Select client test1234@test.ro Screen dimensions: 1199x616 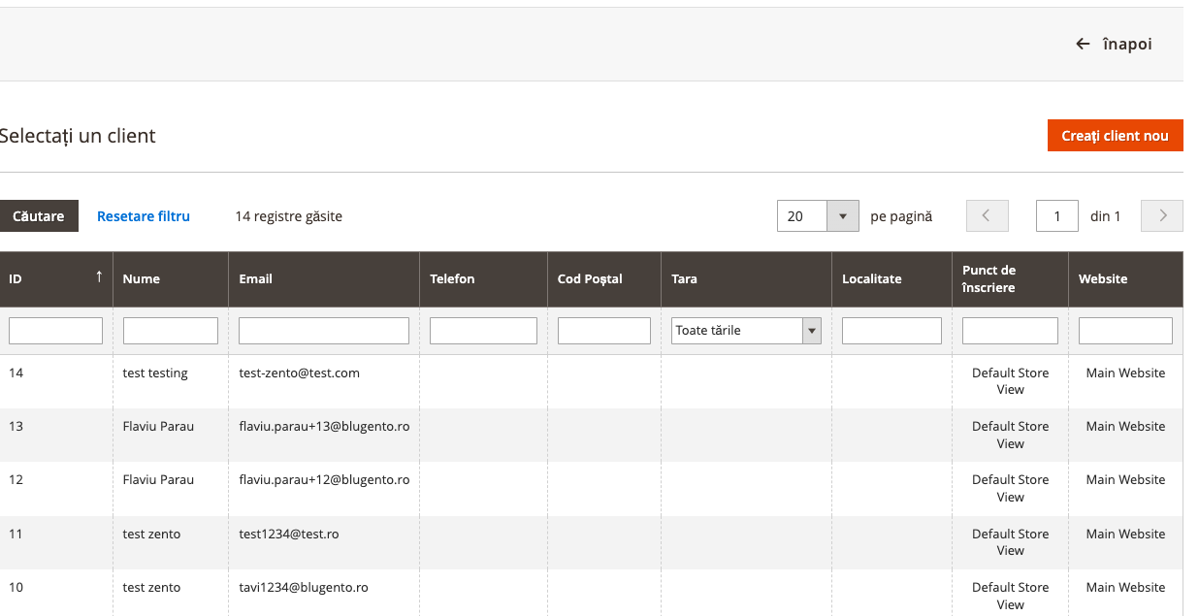coord(289,535)
